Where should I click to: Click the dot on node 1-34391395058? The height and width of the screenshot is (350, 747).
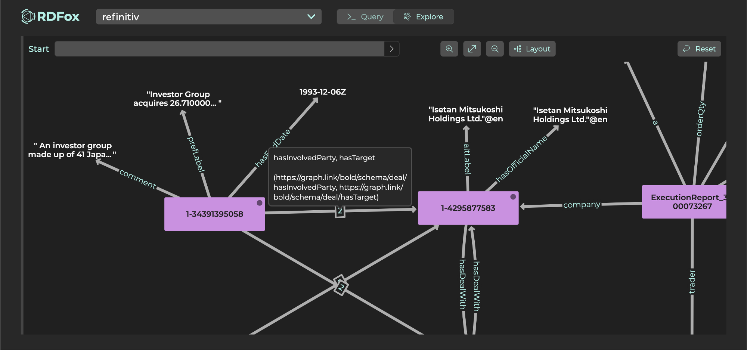(260, 203)
